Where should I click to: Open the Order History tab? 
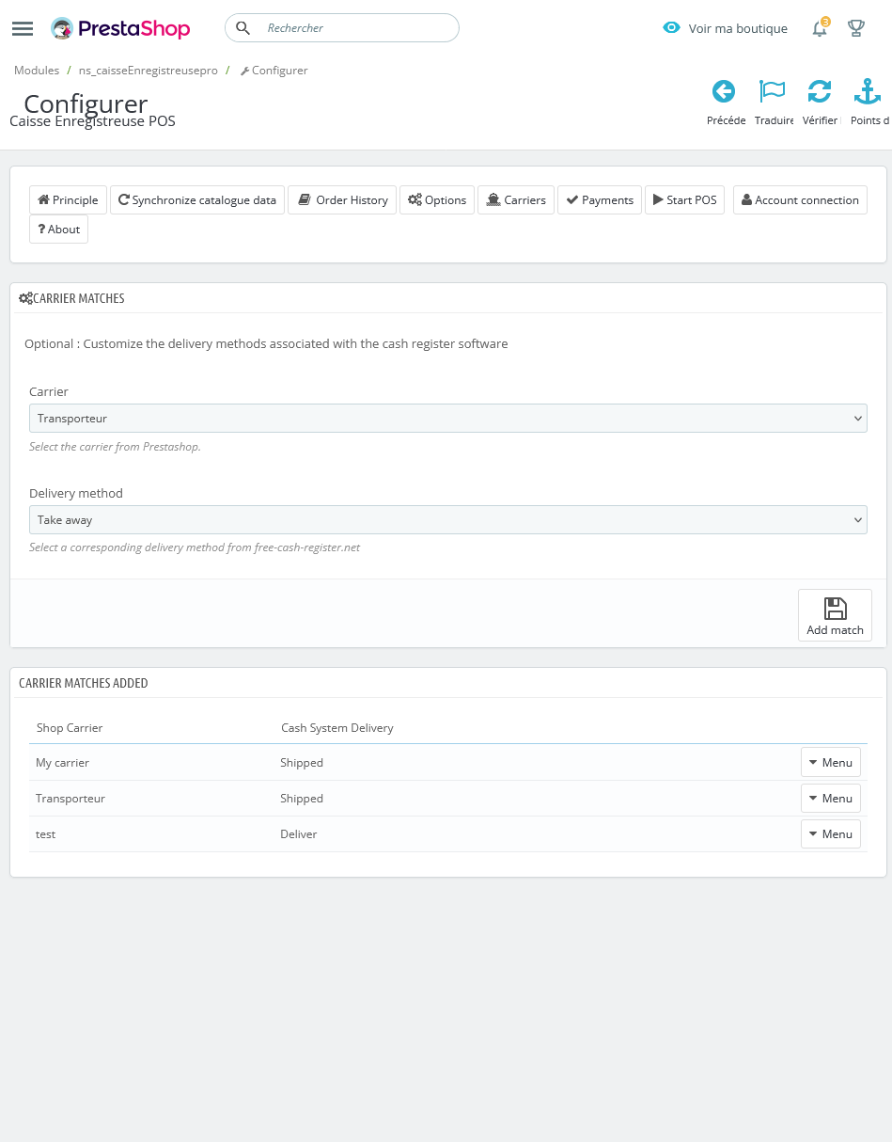[342, 199]
